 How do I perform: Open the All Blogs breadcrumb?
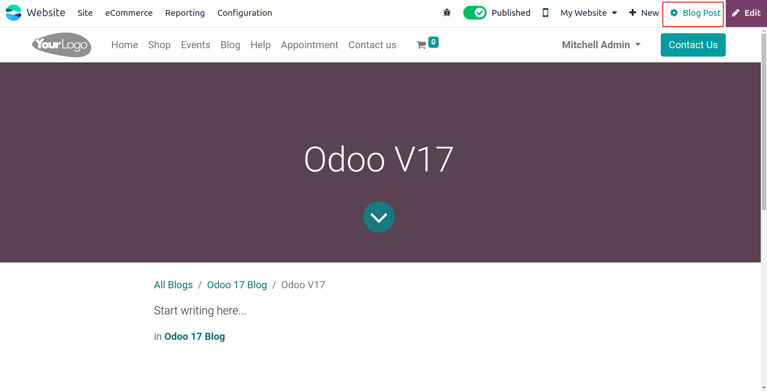pyautogui.click(x=173, y=285)
